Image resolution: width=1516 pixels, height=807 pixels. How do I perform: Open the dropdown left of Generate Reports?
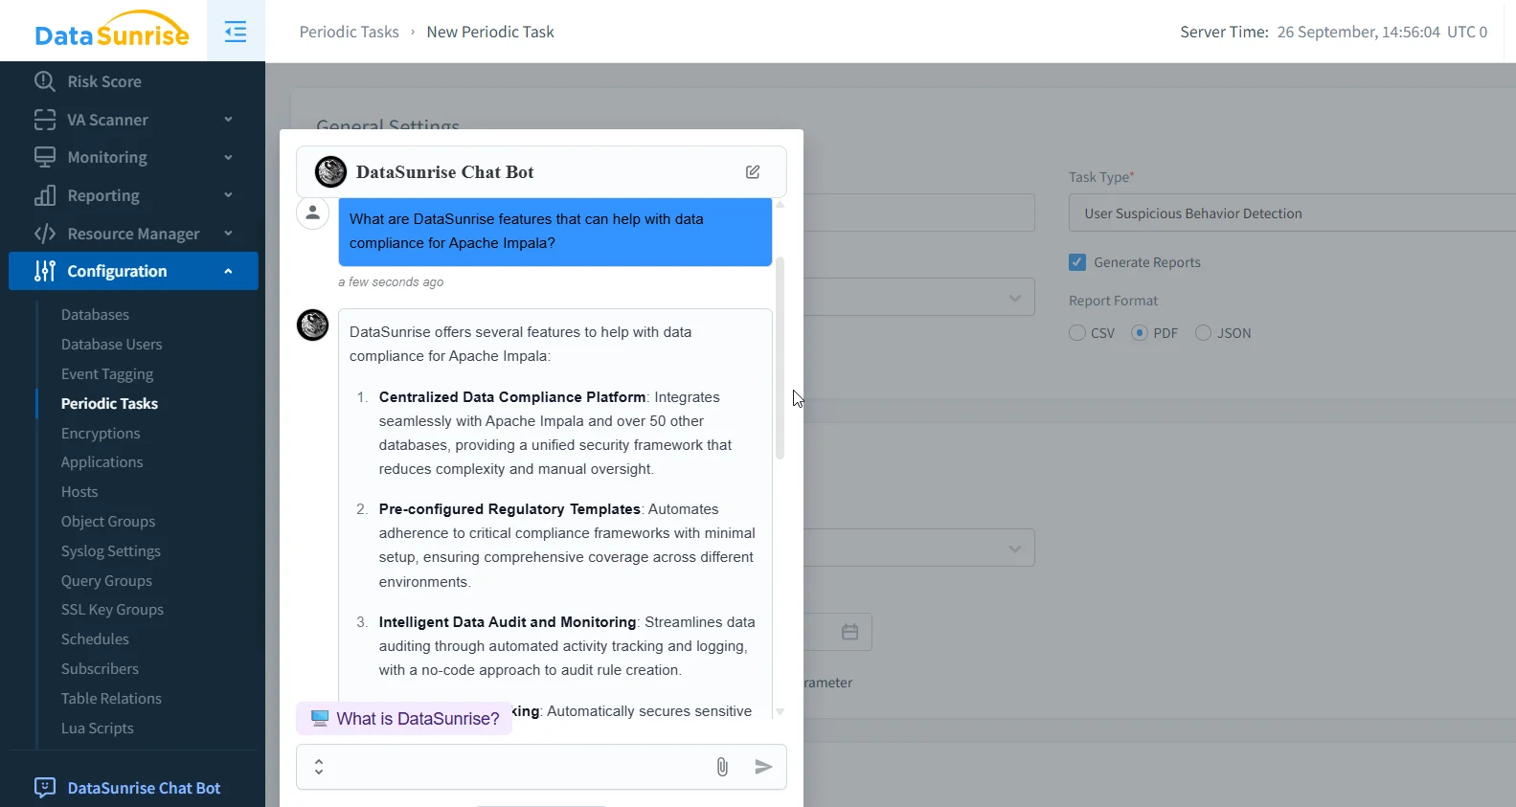918,298
